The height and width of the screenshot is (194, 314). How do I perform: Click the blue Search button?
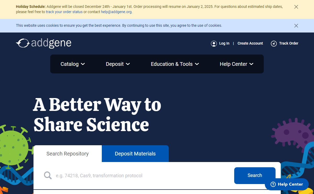tap(255, 175)
